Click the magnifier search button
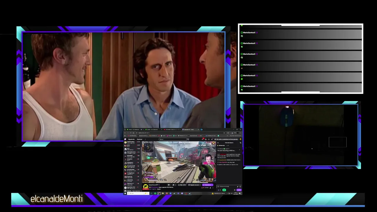 (188, 139)
